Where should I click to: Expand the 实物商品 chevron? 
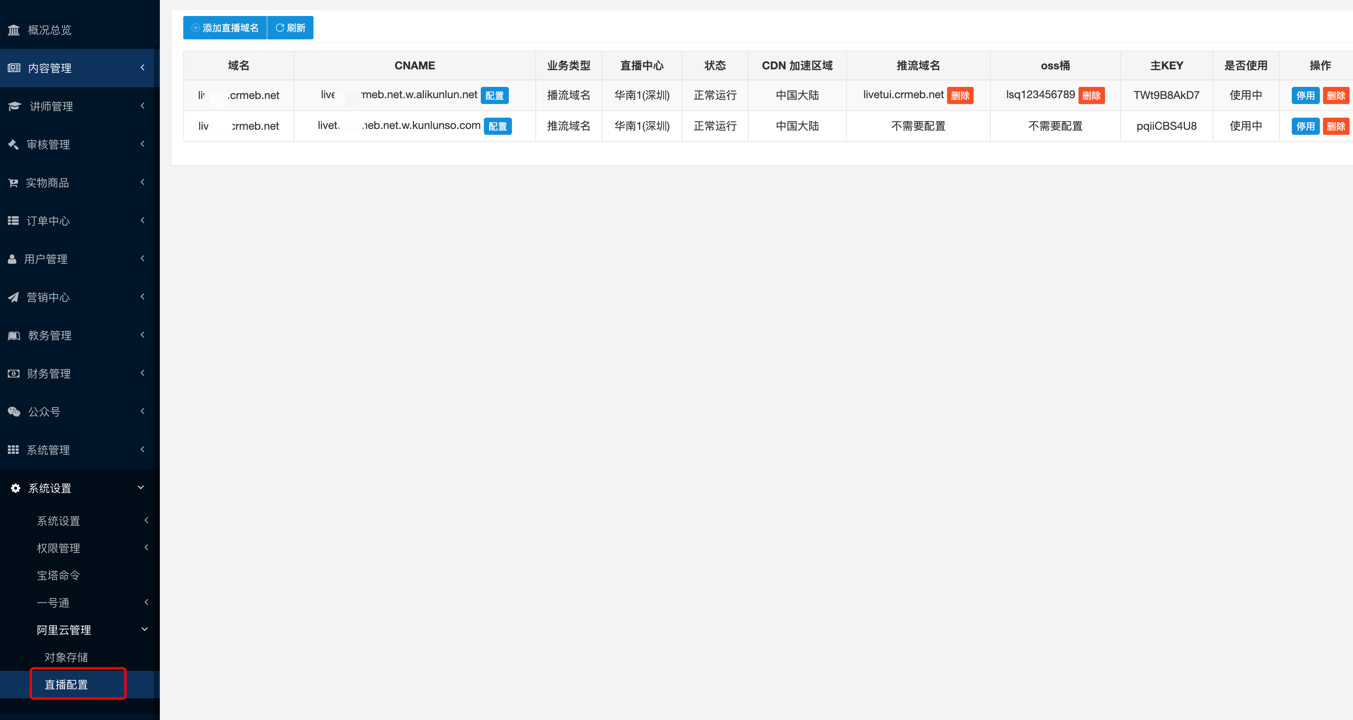pyautogui.click(x=142, y=182)
